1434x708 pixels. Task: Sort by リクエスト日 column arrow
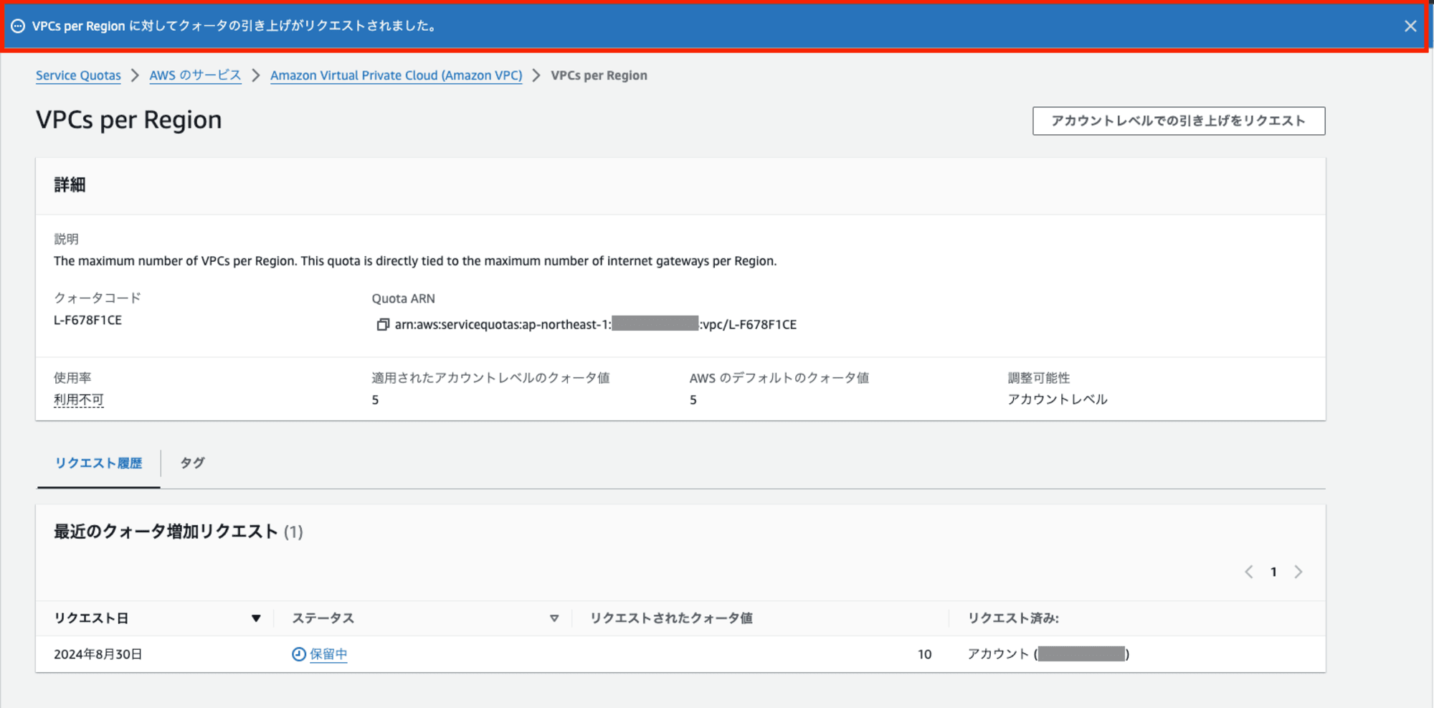coord(256,618)
